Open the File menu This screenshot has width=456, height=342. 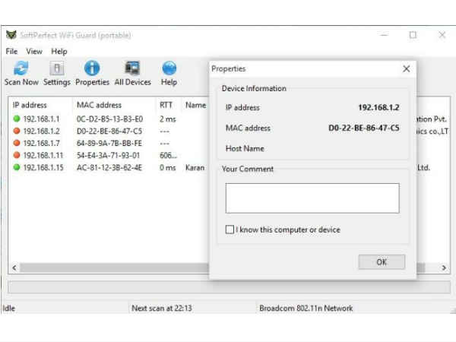coord(11,52)
